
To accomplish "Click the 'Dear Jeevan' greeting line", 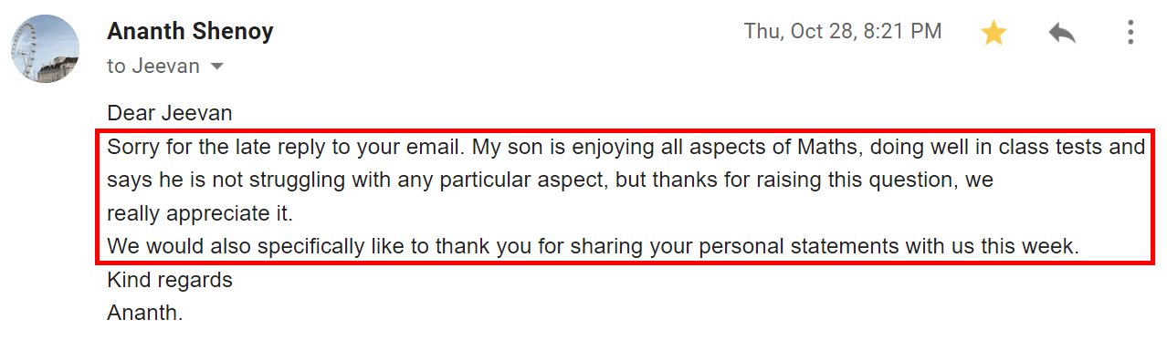I will coord(170,114).
